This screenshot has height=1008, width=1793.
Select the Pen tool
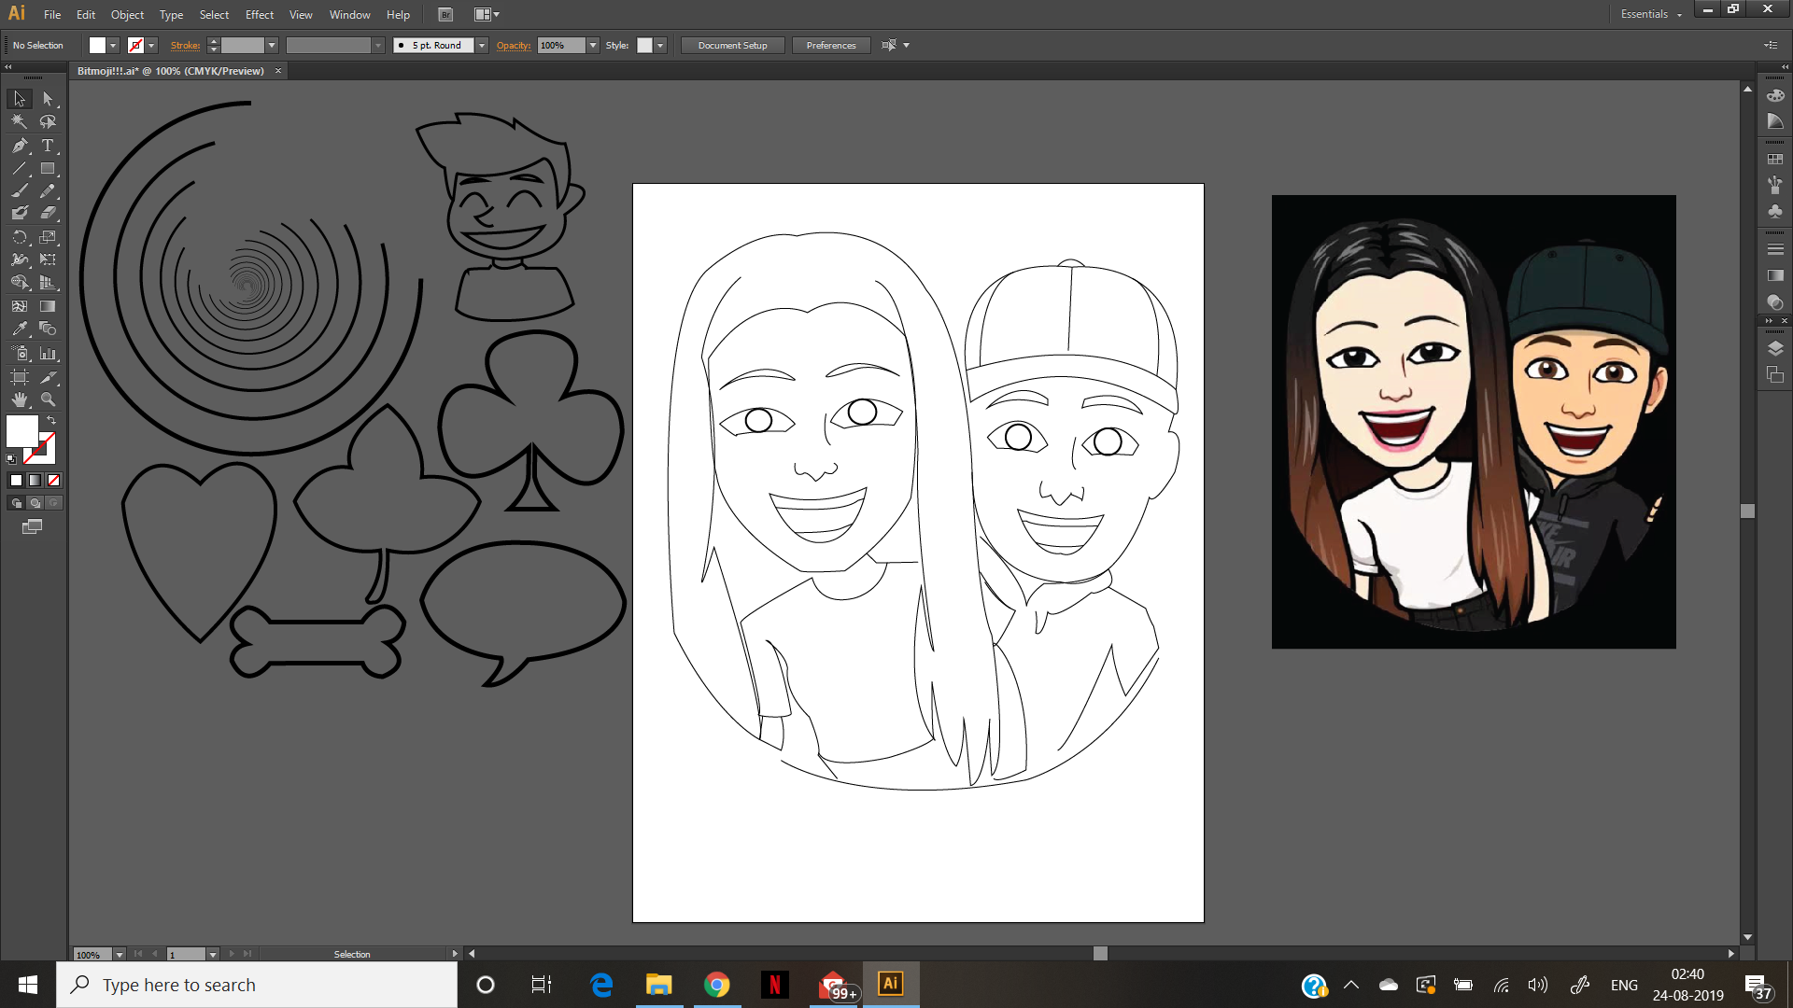click(20, 146)
